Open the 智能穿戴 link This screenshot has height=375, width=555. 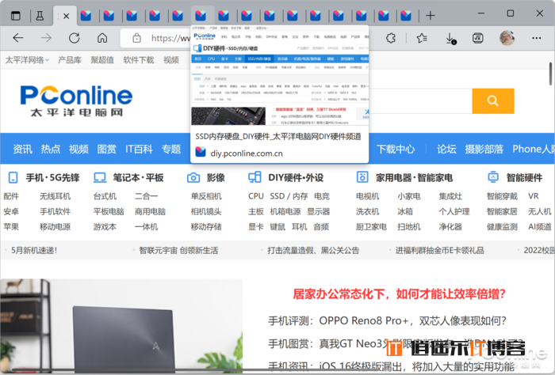point(502,196)
